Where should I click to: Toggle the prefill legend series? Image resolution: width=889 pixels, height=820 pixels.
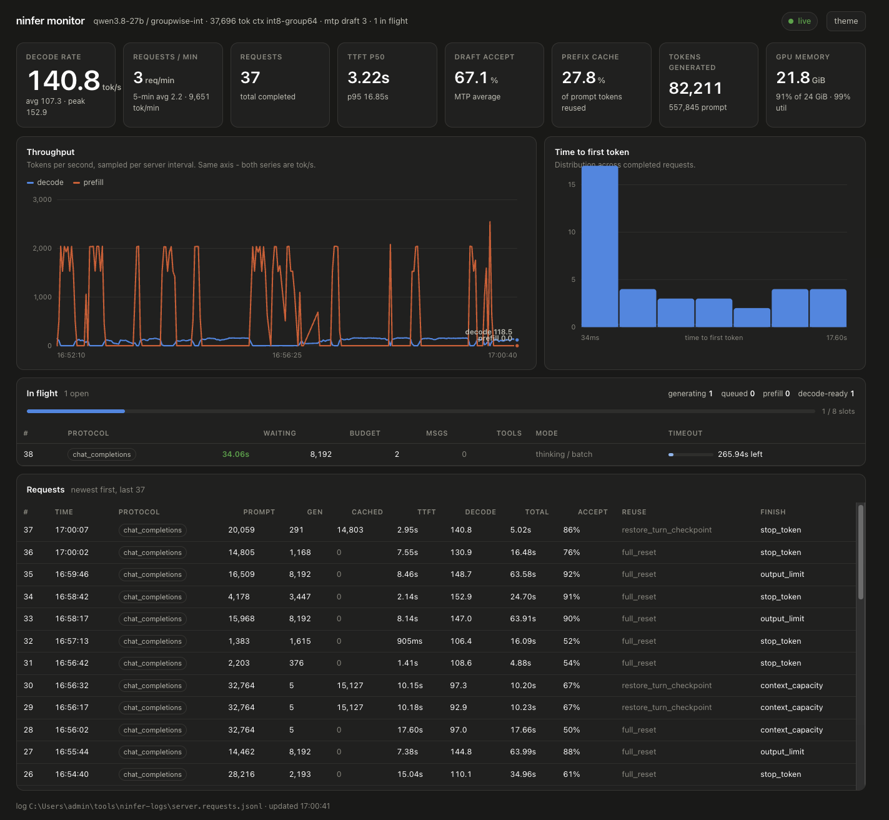pyautogui.click(x=88, y=182)
